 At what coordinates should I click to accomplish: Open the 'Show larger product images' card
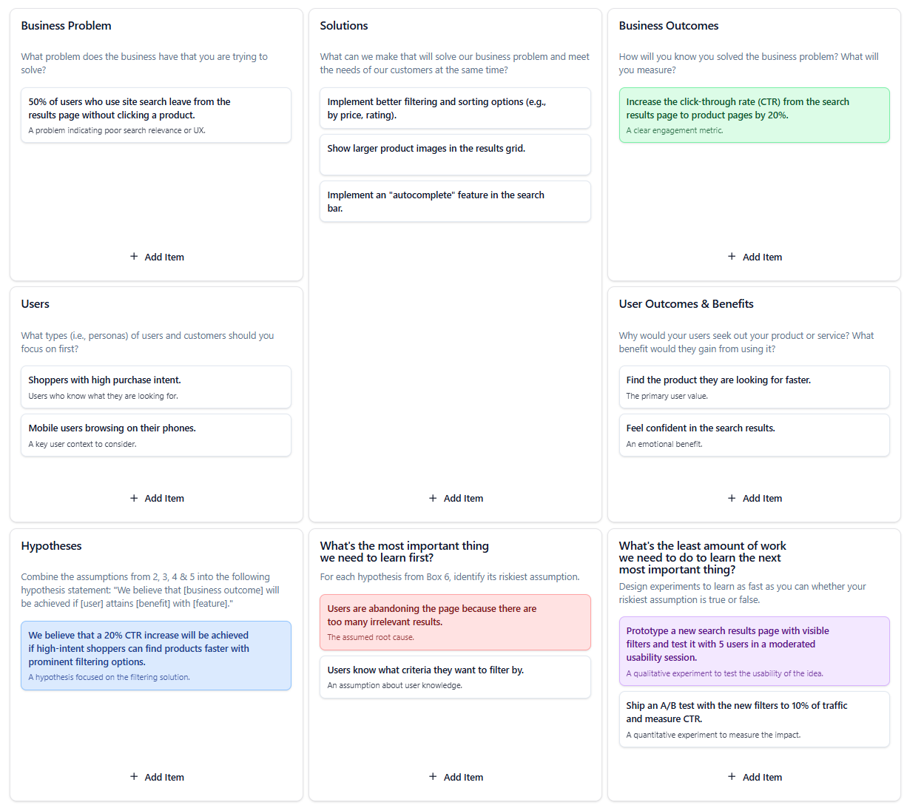(454, 154)
